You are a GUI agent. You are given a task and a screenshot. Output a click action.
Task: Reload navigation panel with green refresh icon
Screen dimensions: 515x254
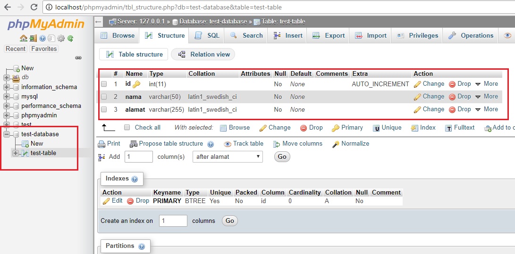coord(70,38)
